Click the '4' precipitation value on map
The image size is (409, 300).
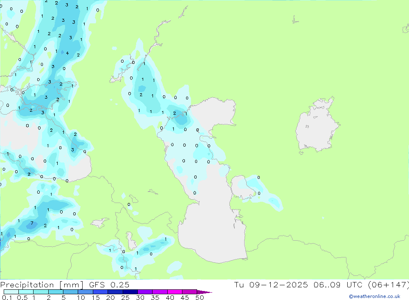(67, 53)
